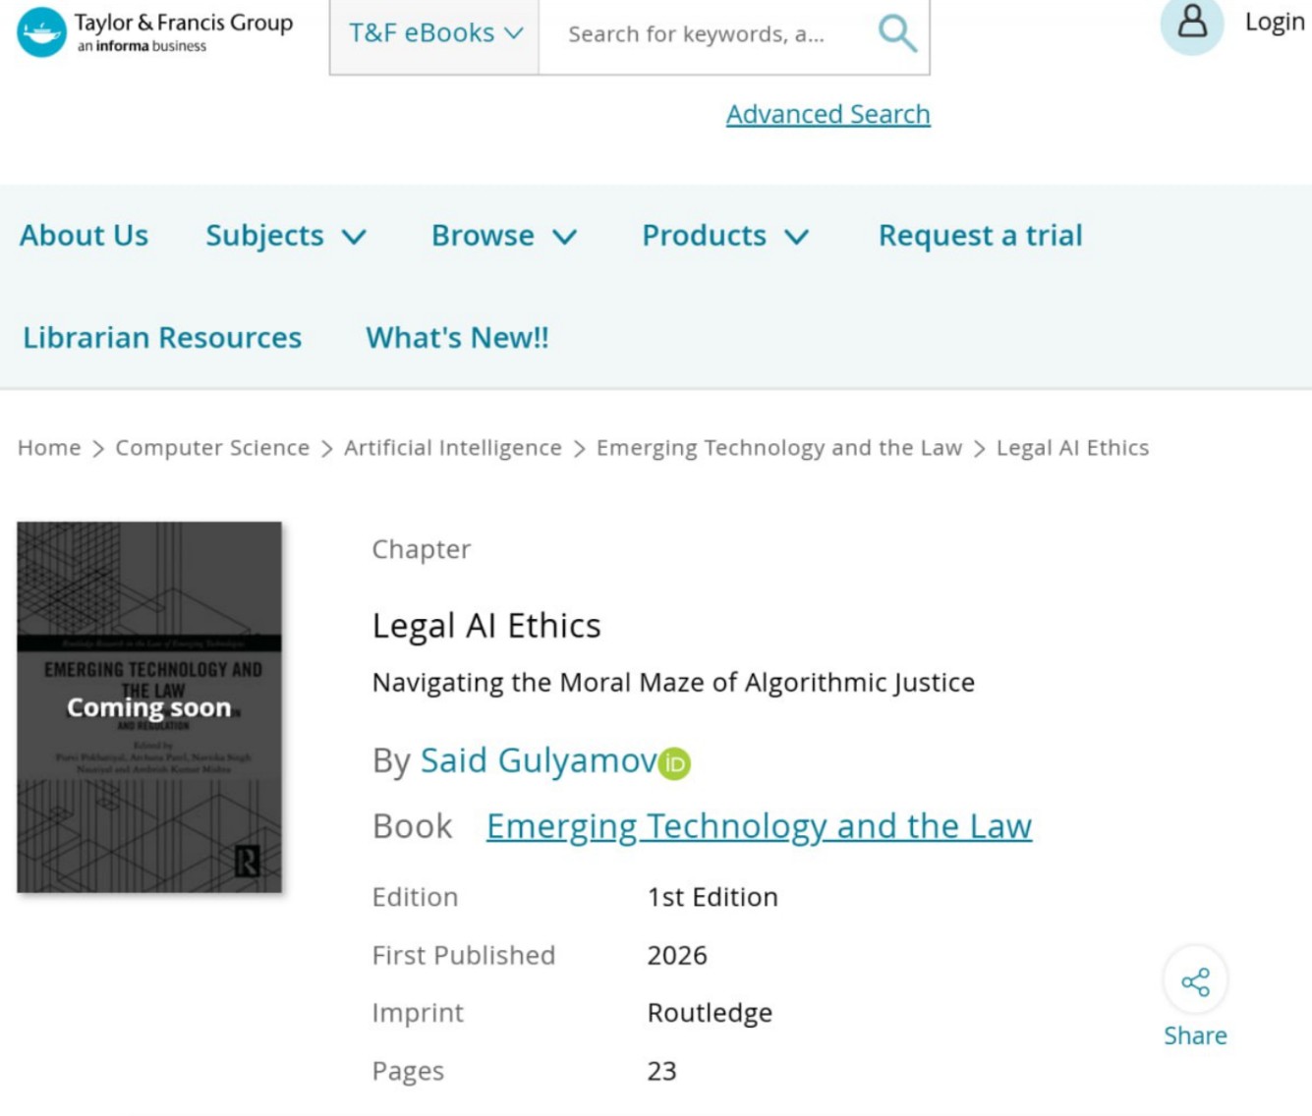Image resolution: width=1312 pixels, height=1116 pixels.
Task: Expand the Subjects menu
Action: (285, 236)
